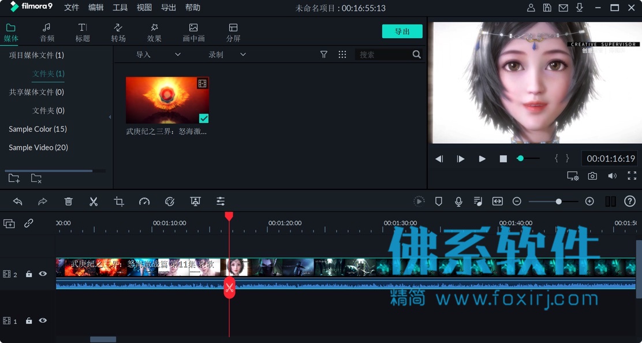Click the previous frame playback button

pos(439,159)
